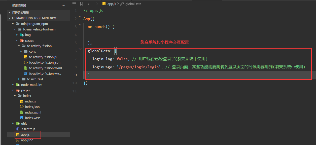Select .eslintrc.js in file tree

pos(28,129)
